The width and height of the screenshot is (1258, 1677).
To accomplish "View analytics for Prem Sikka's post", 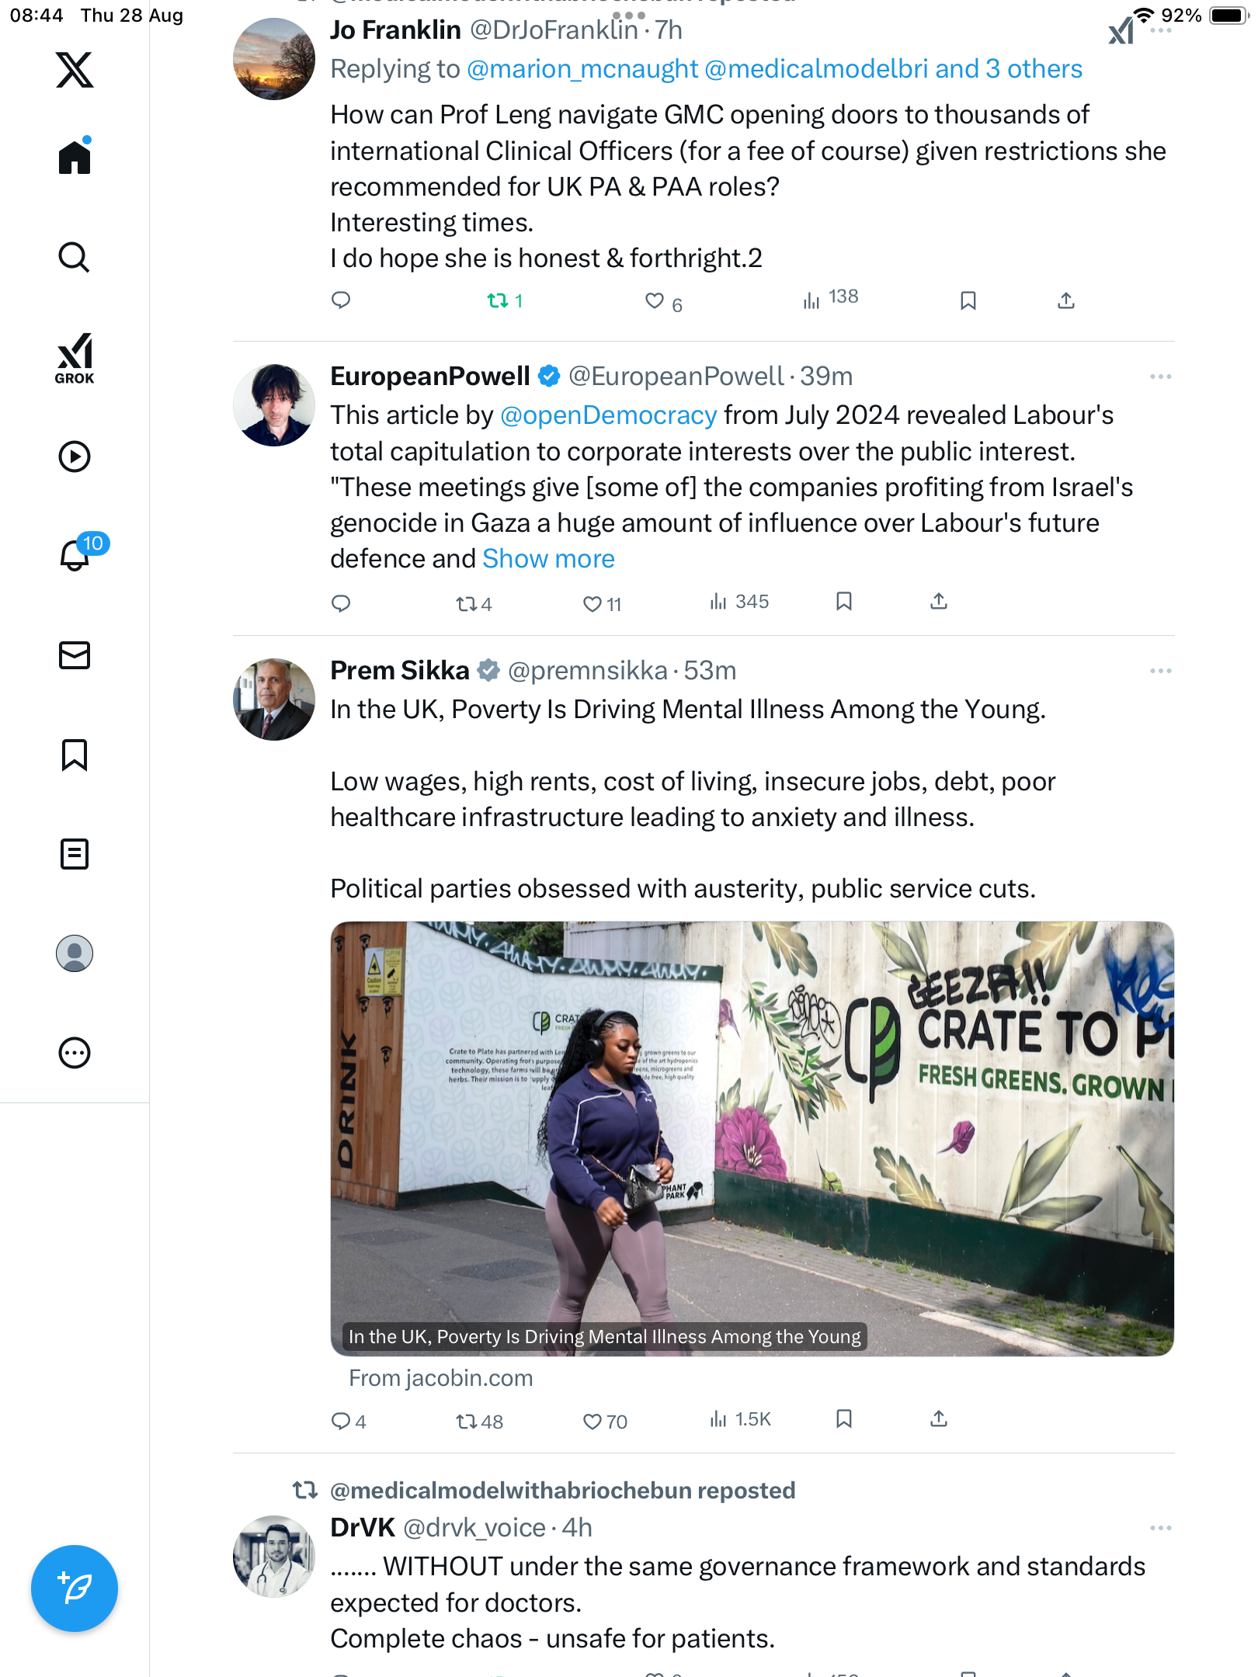I will point(740,1419).
